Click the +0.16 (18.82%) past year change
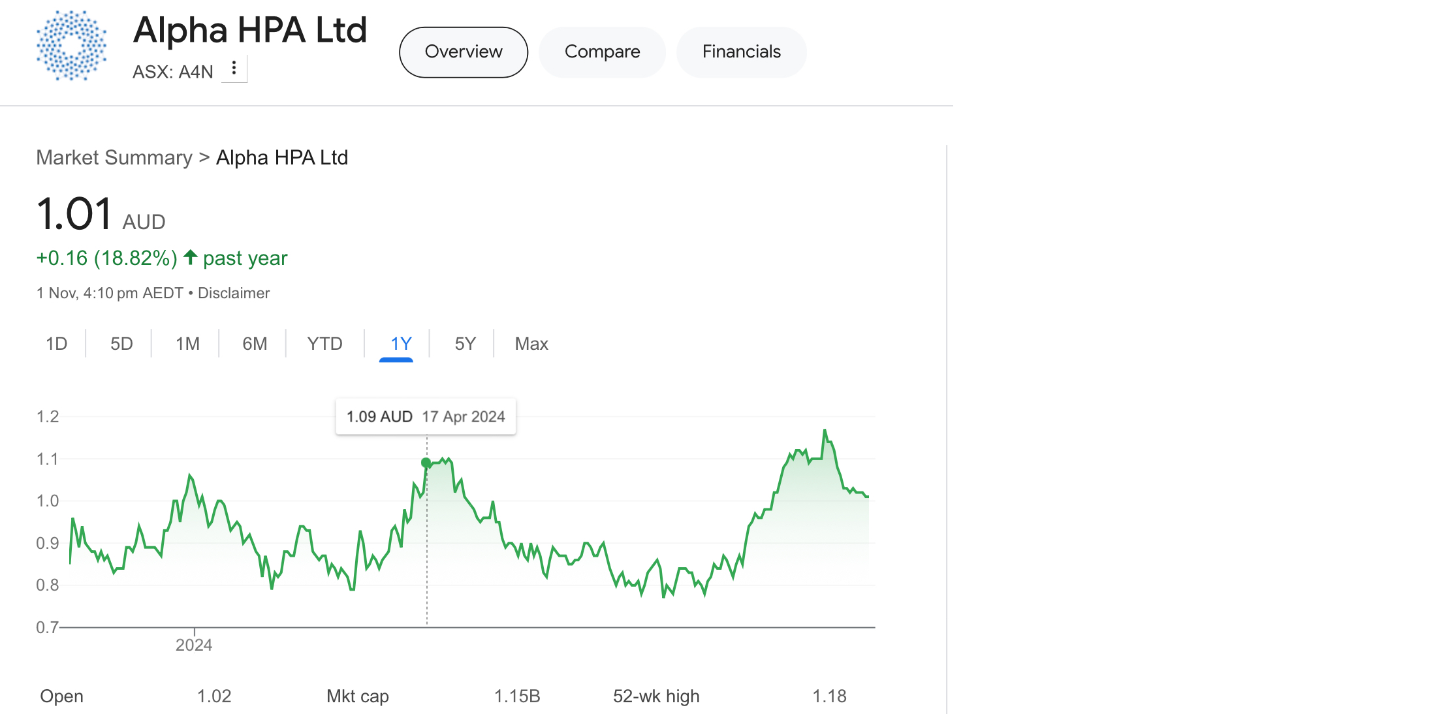This screenshot has width=1452, height=714. pos(162,258)
